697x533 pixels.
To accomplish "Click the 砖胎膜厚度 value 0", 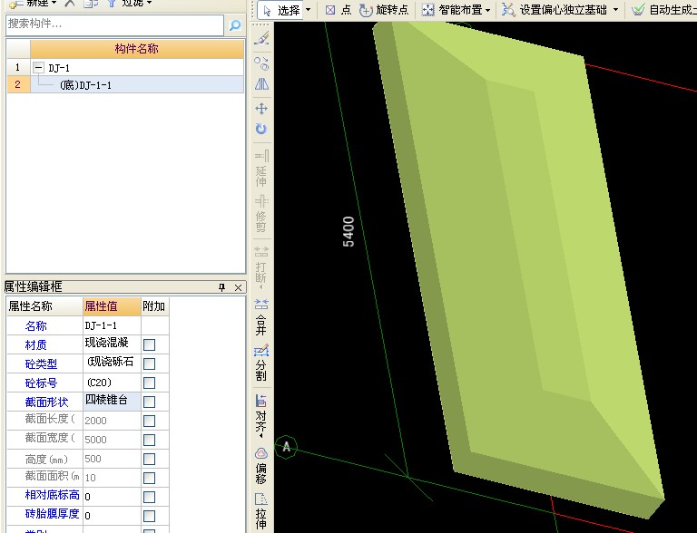I will (x=112, y=516).
